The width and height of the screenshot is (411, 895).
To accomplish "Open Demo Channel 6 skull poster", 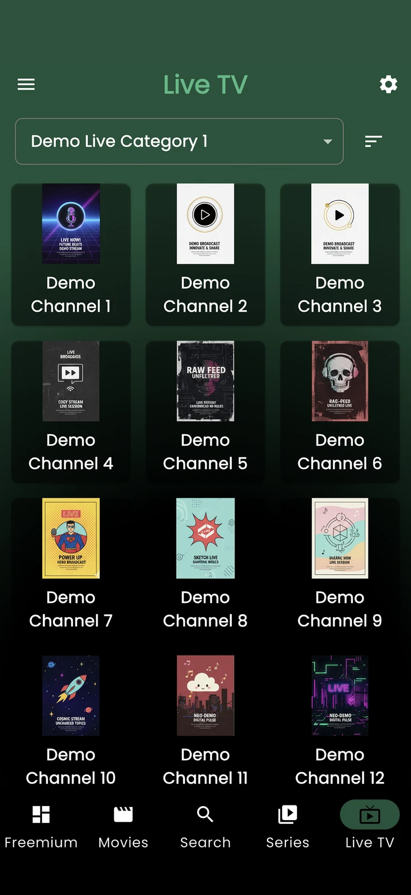I will (x=340, y=381).
